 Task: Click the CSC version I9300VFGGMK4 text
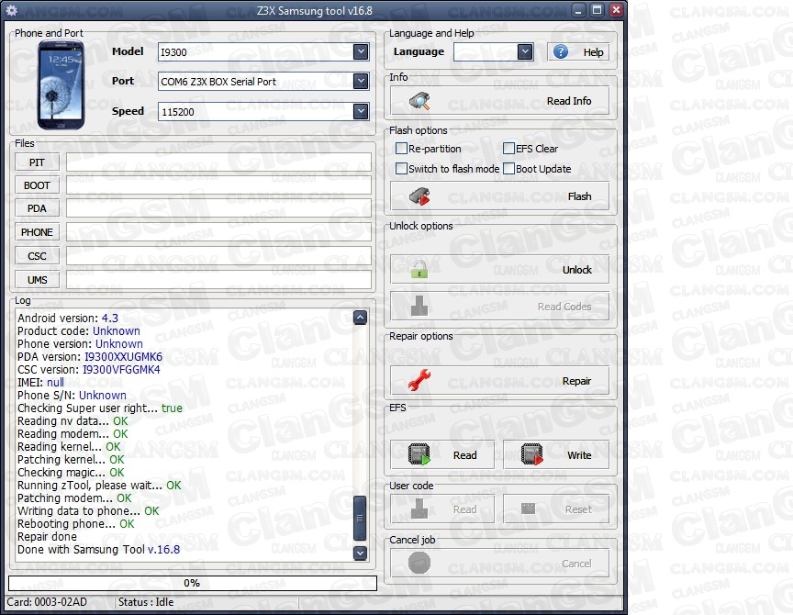(x=121, y=370)
